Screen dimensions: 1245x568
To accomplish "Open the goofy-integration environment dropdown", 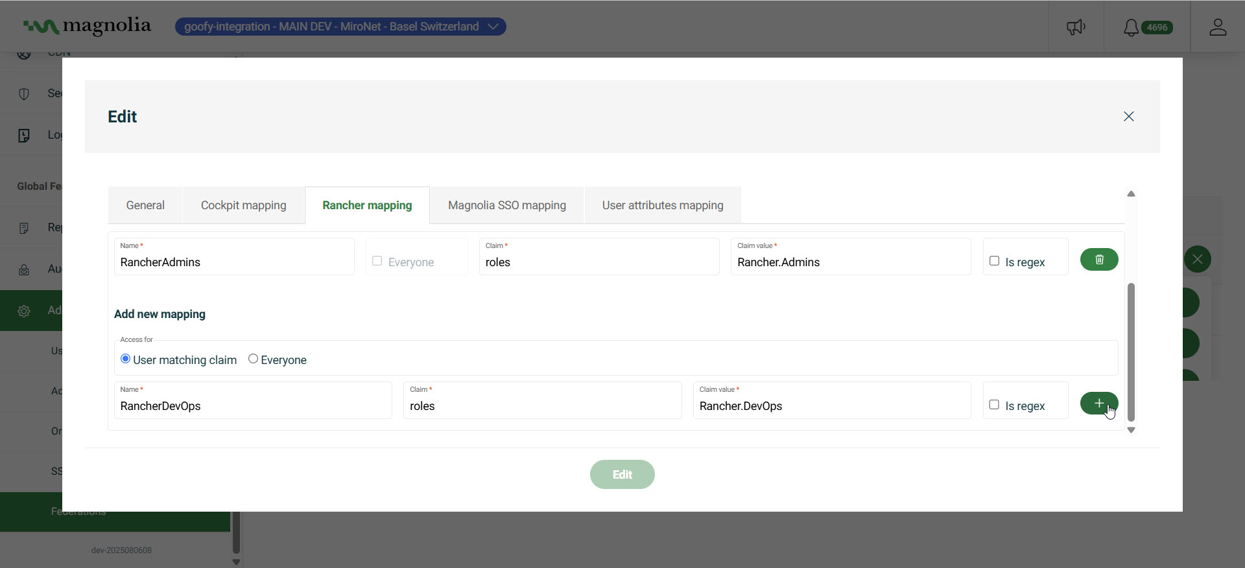I will click(x=340, y=27).
